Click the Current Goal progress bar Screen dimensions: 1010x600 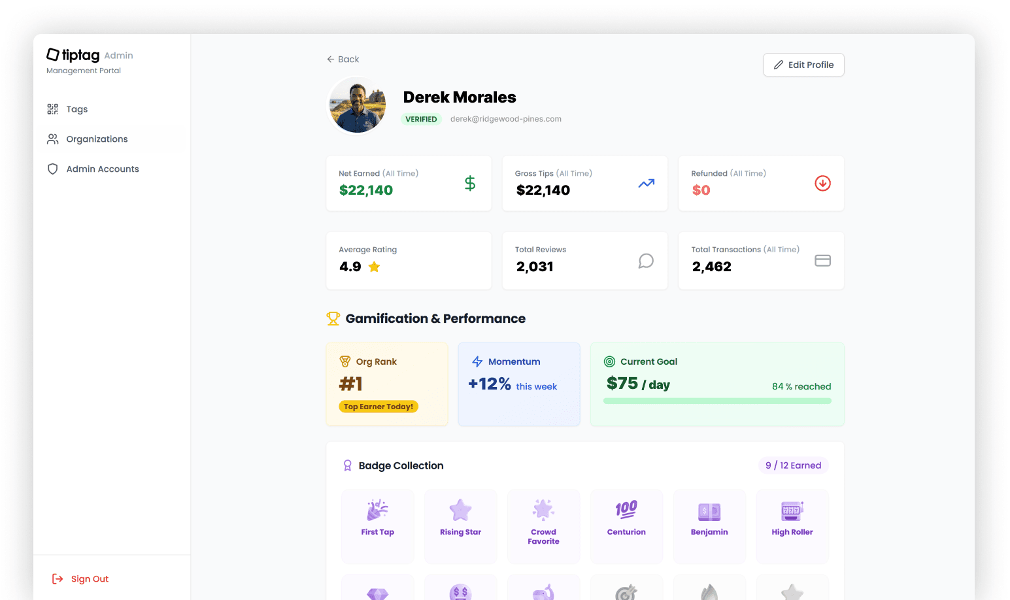[717, 401]
